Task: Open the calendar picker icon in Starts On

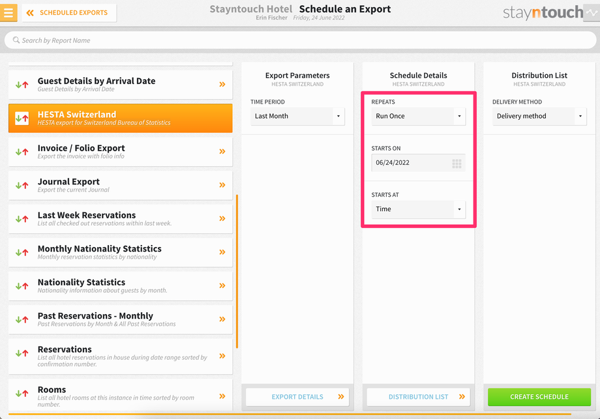Action: click(x=457, y=164)
